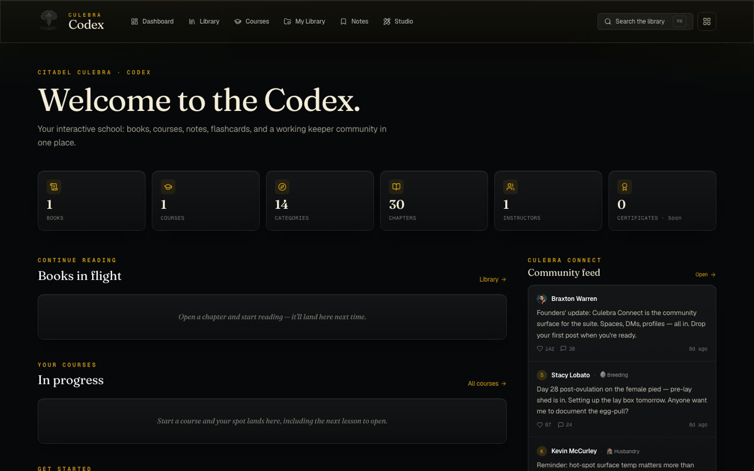Viewport: 754px width, 471px height.
Task: Open the Breeding space tag
Action: pyautogui.click(x=614, y=375)
